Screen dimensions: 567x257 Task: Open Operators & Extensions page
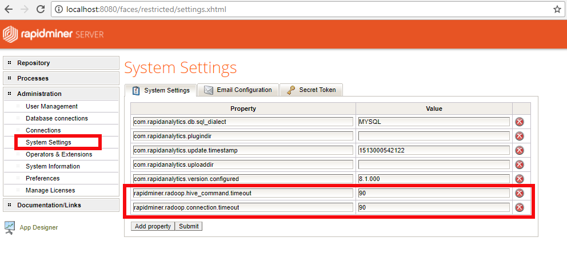click(x=59, y=154)
